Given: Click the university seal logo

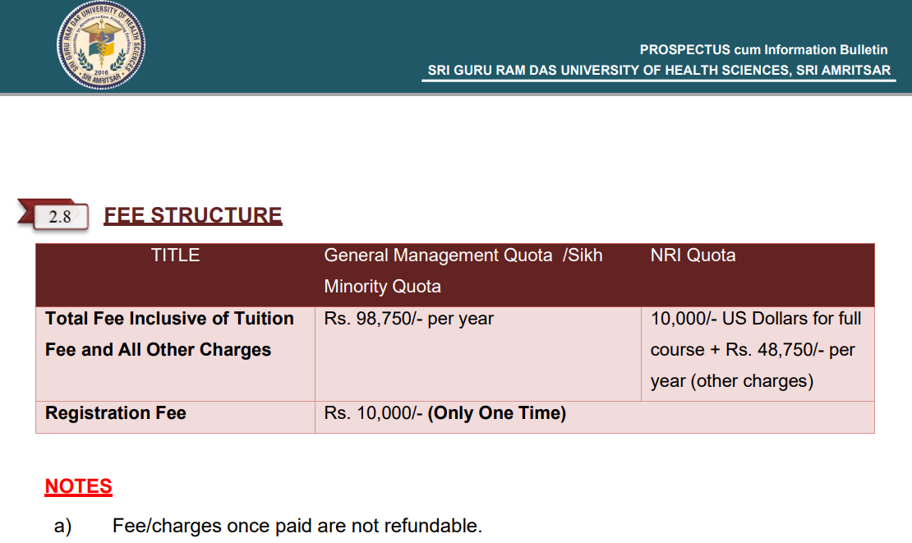Looking at the screenshot, I should coord(100,46).
